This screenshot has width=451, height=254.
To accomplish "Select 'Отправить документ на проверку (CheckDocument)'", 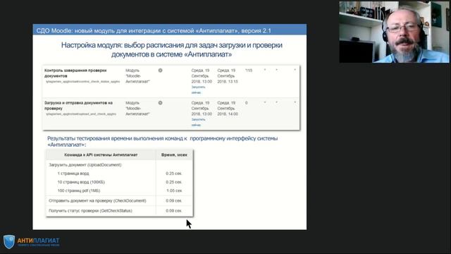I will (97, 200).
